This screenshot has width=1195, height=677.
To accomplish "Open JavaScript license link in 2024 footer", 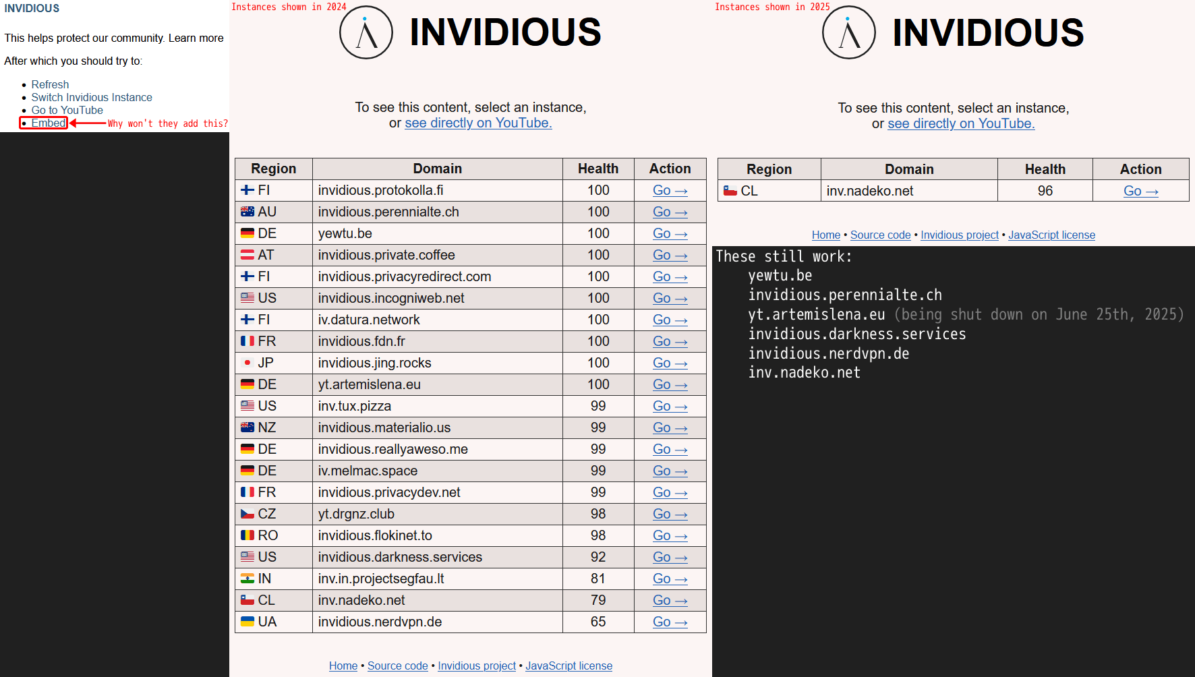I will [x=569, y=666].
